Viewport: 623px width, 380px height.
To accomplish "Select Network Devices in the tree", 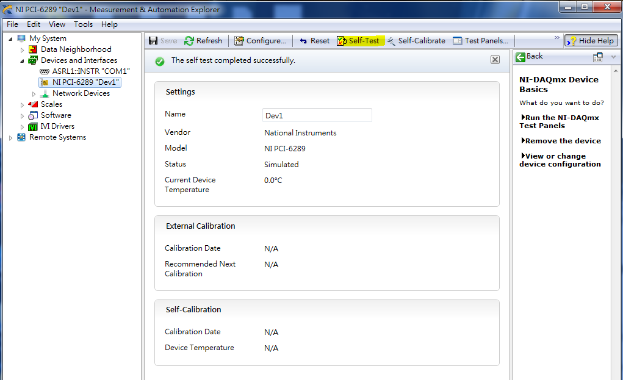I will tap(81, 93).
